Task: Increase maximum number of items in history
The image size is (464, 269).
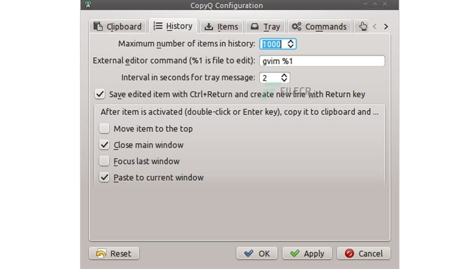Action: 291,42
